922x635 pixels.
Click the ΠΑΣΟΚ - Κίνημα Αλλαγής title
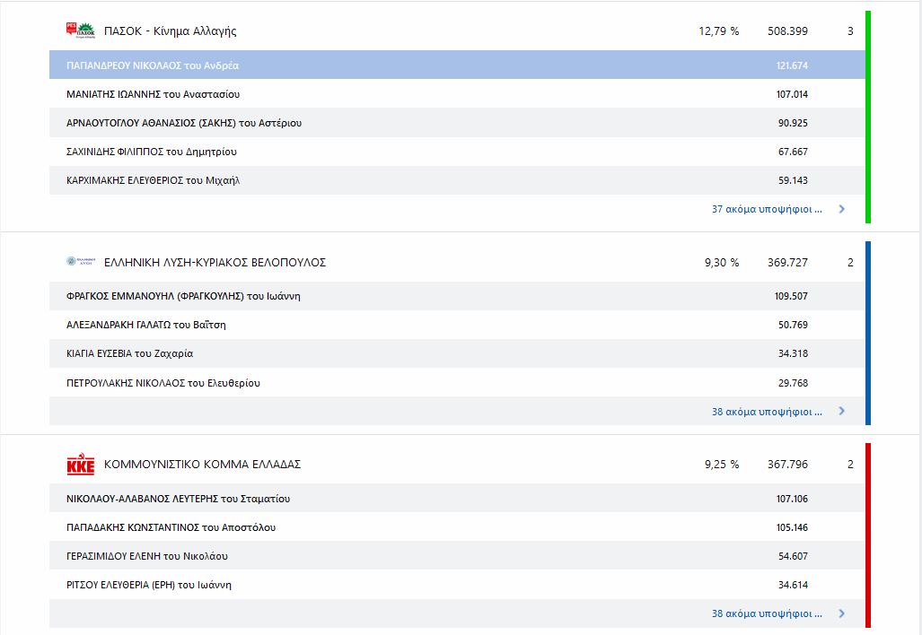(x=170, y=31)
